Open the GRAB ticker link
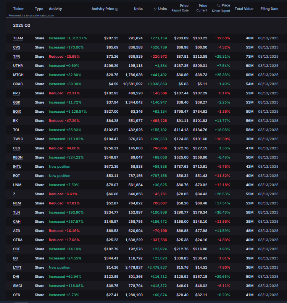Viewport: 287px width, 303px height. (x=18, y=84)
